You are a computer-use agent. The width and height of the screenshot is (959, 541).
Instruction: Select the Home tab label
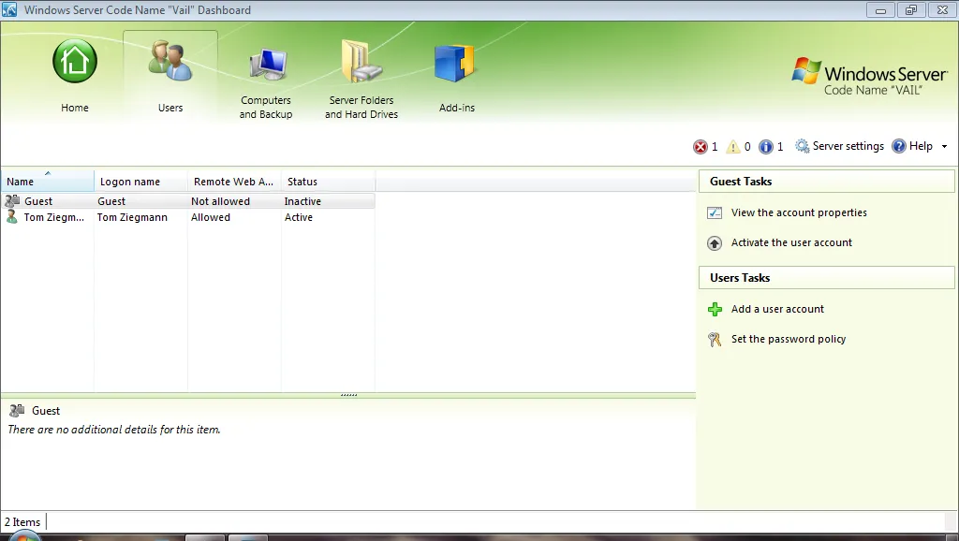click(x=75, y=108)
